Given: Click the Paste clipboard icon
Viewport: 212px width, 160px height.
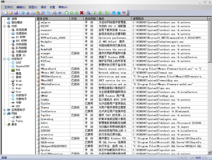Looking at the screenshot, I should tap(38, 13).
